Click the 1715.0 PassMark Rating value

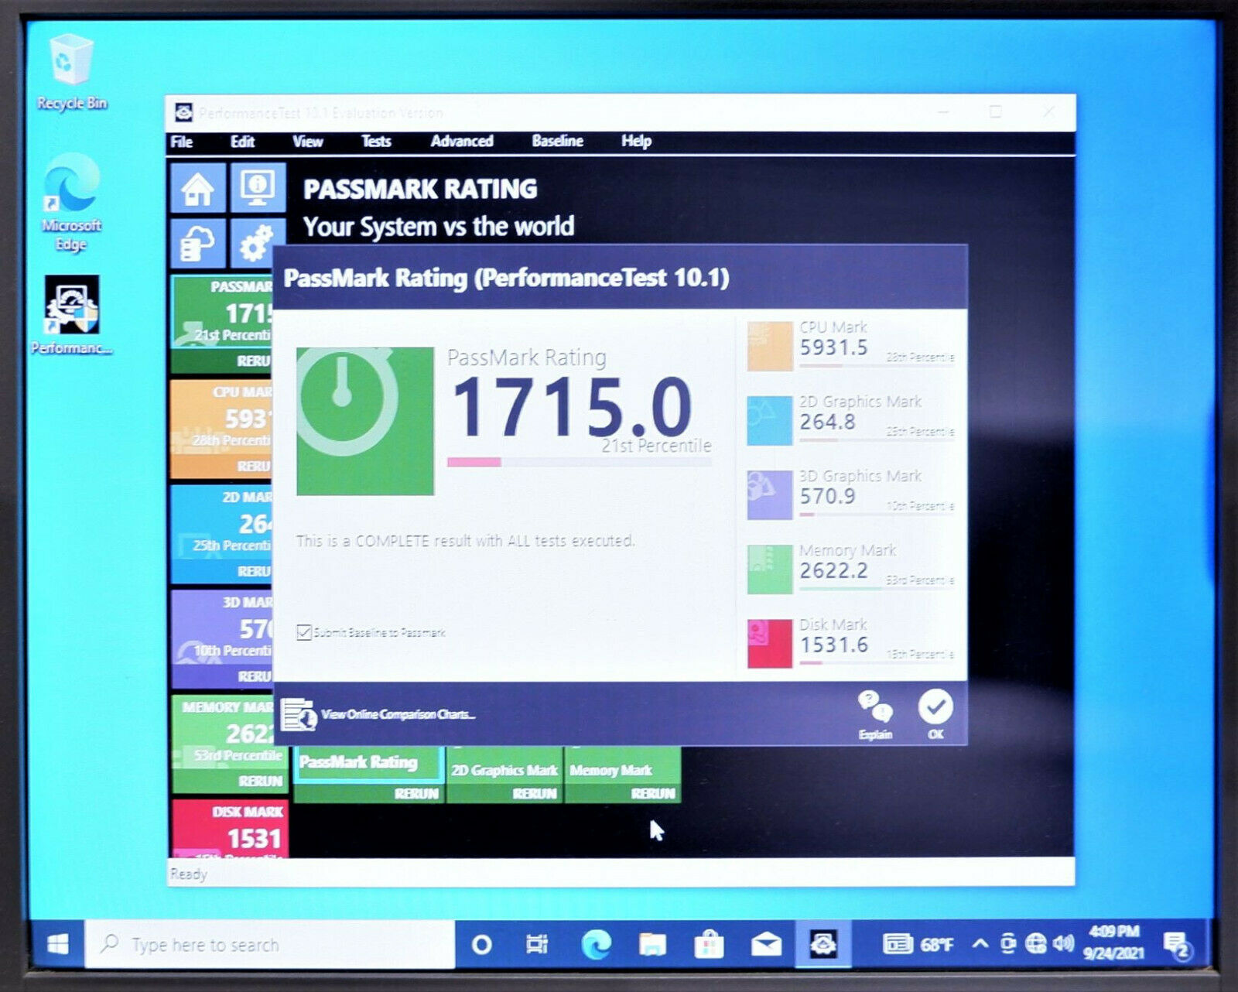coord(571,406)
